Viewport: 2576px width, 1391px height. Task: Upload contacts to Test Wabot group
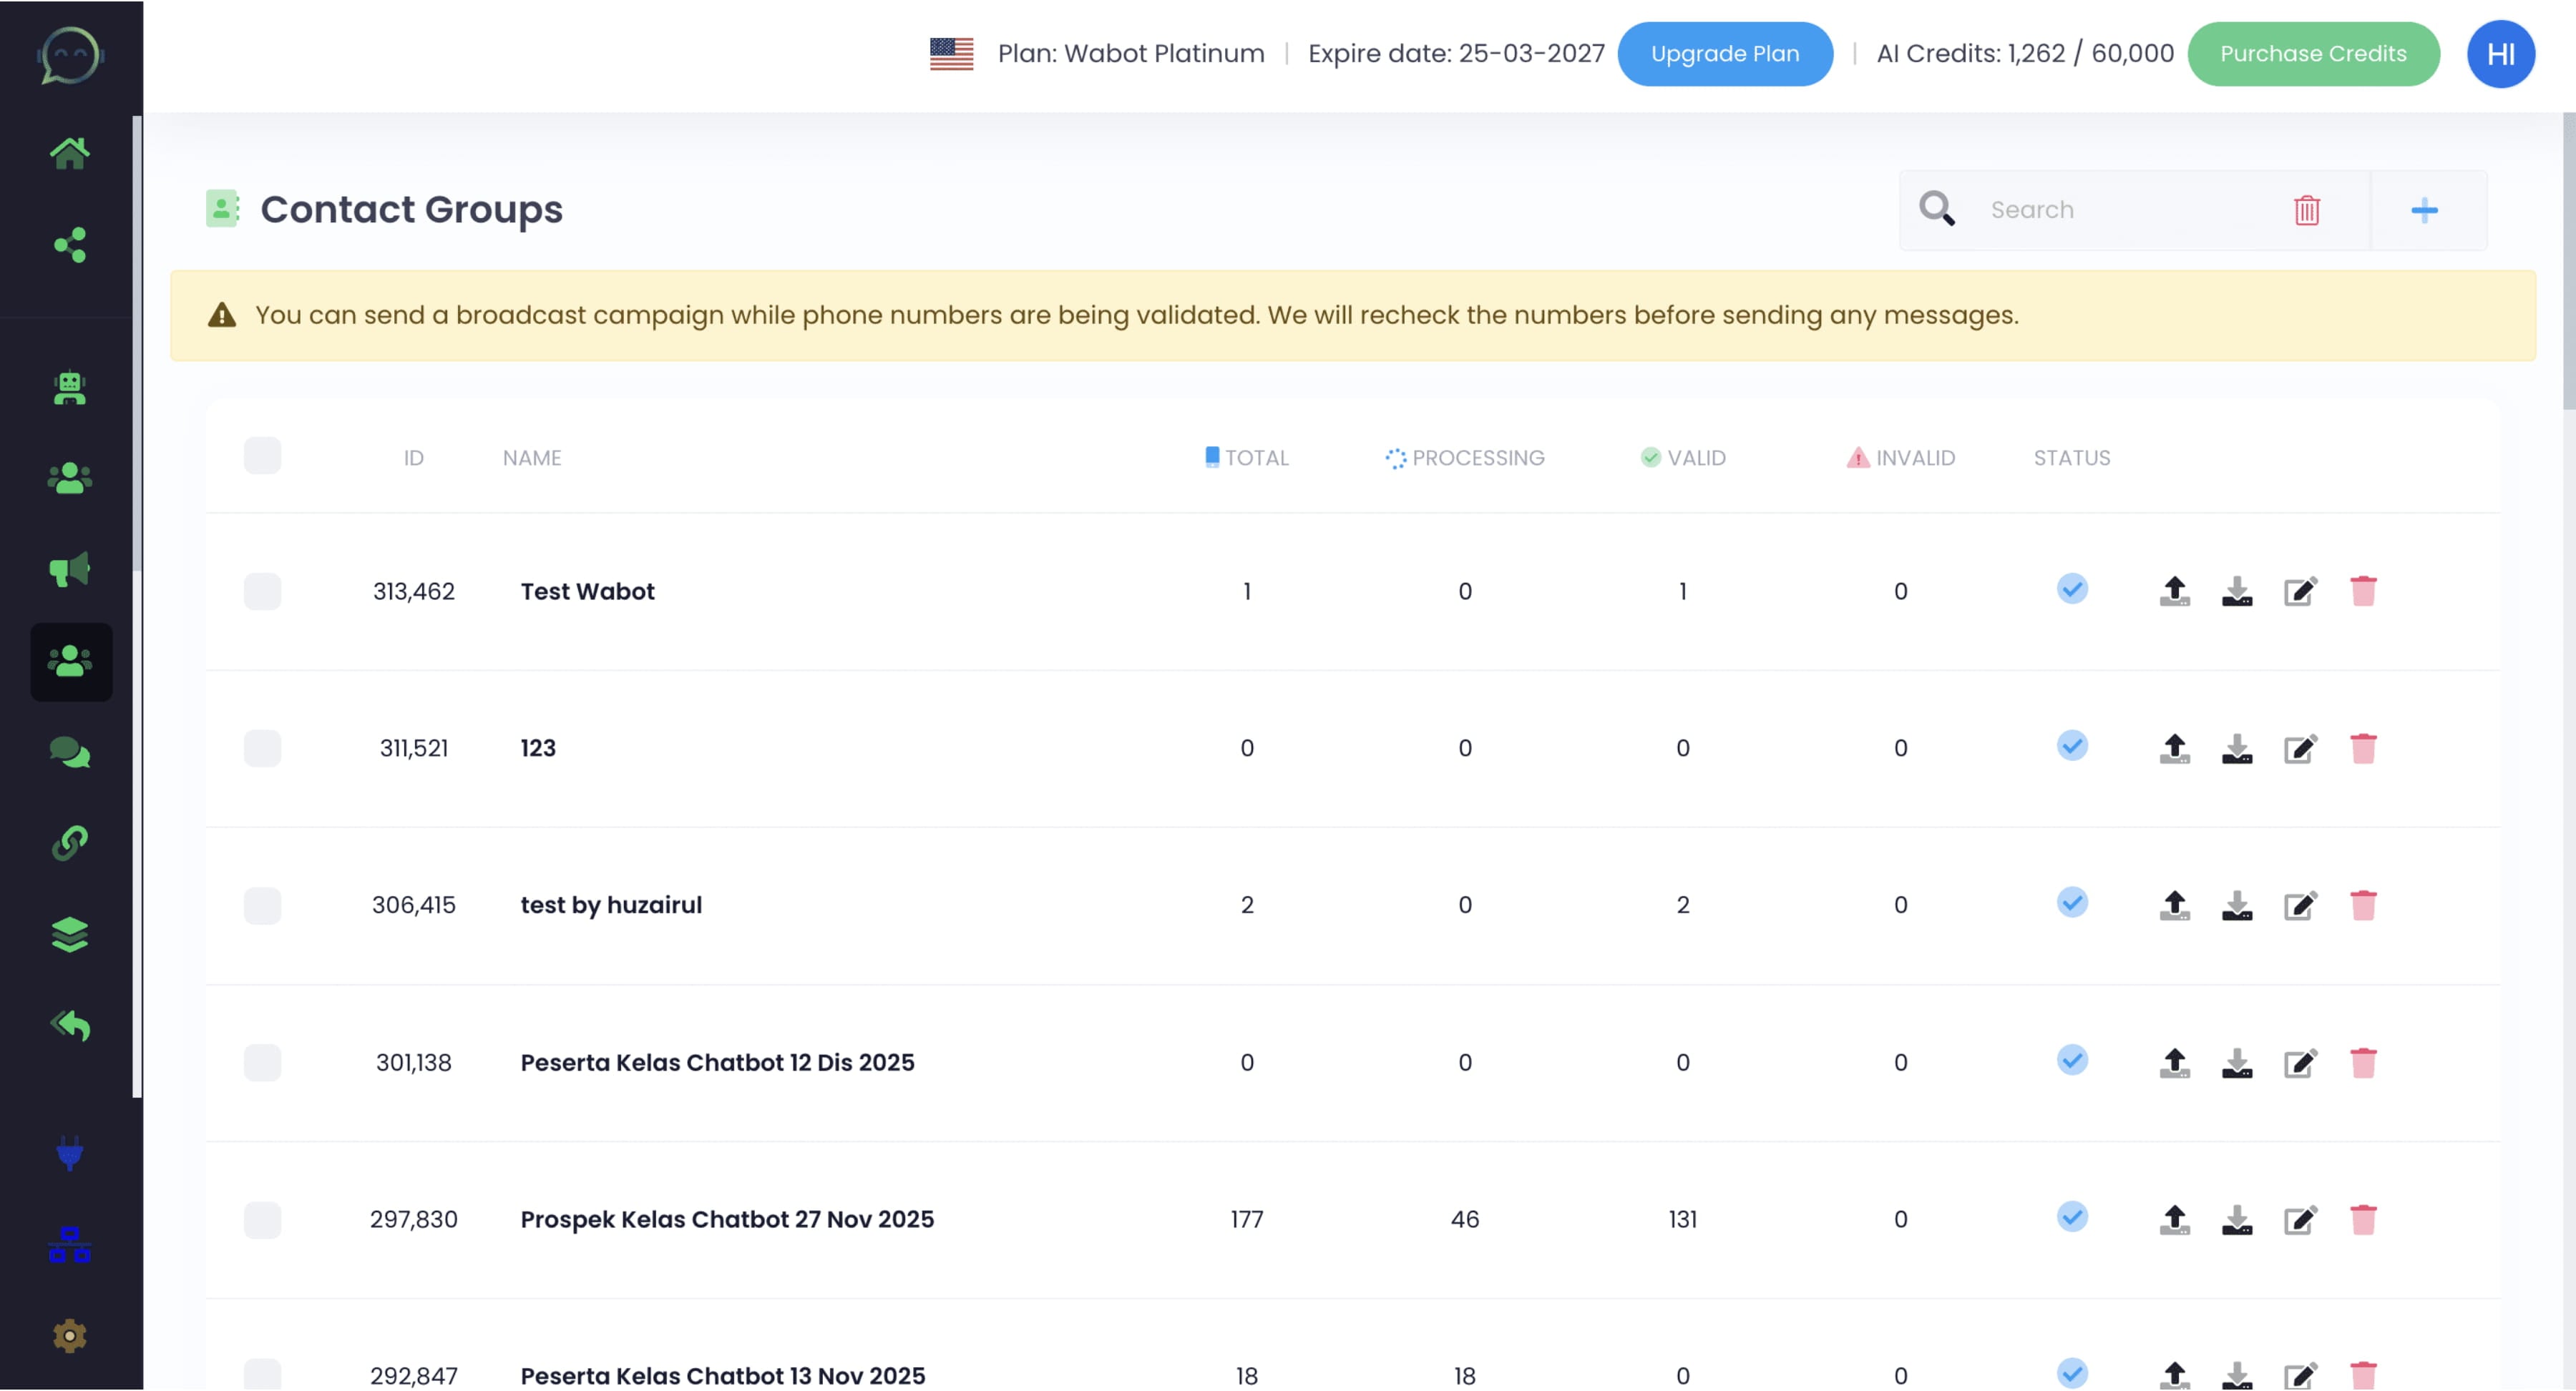[2174, 591]
